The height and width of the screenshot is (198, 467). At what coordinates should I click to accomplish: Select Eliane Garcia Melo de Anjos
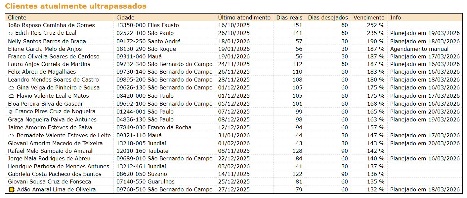coord(46,49)
